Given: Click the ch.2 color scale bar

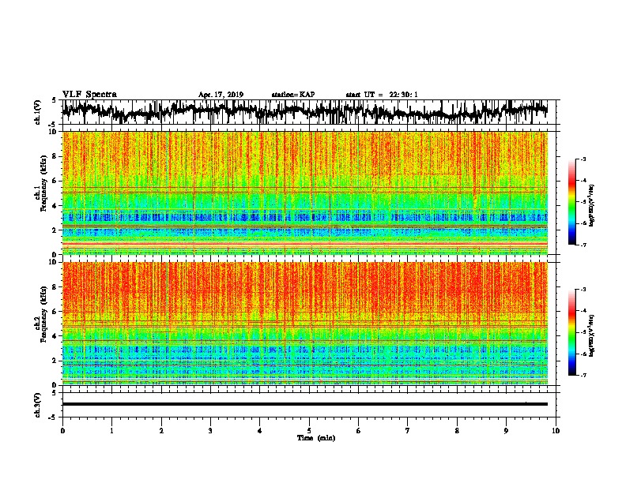Looking at the screenshot, I should [571, 332].
